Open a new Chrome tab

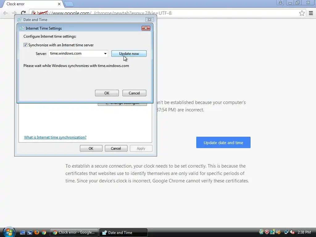click(69, 4)
